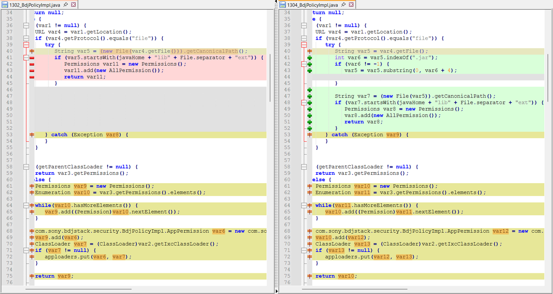Collapse the try block fold in right pane
Viewport: 553px width, 294px height.
pos(304,45)
